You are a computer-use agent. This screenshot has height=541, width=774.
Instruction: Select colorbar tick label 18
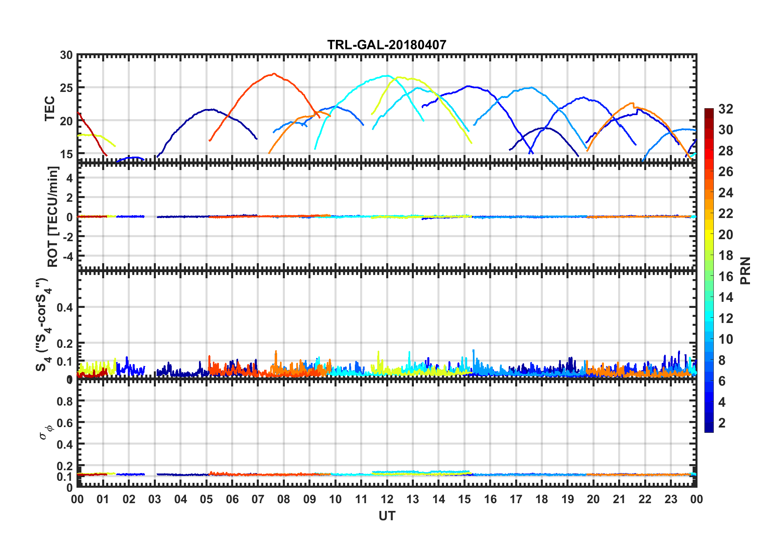(x=726, y=255)
